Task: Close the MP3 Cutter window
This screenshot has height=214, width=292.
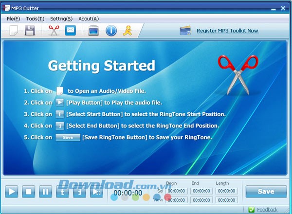Action: (283, 8)
